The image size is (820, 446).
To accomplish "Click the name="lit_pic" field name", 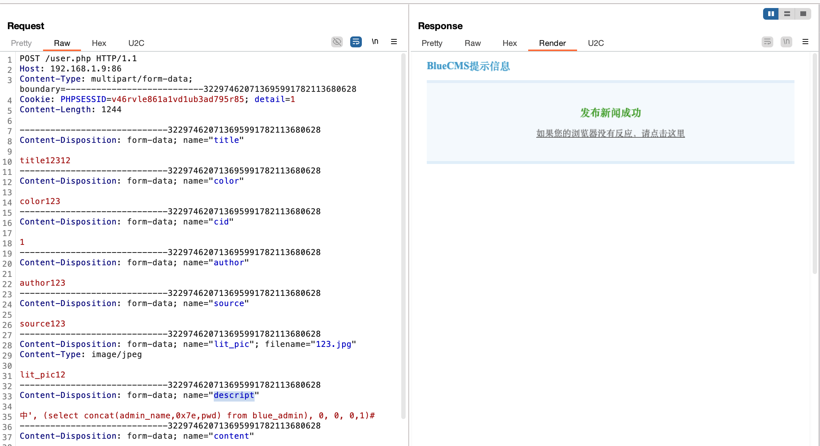I will tap(231, 344).
